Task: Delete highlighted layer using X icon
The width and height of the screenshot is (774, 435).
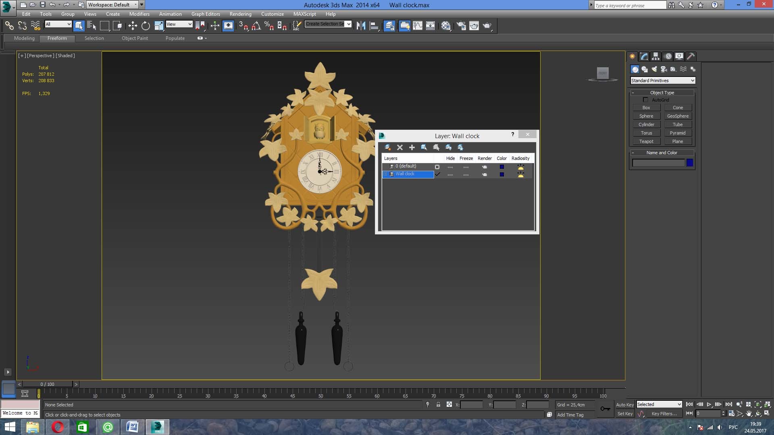Action: click(x=400, y=147)
